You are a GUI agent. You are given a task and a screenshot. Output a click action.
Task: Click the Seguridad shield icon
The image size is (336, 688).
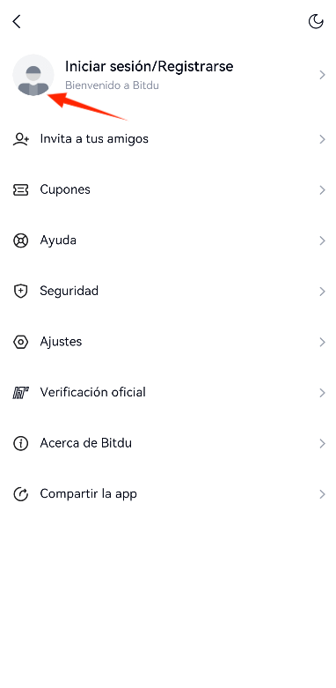[20, 291]
